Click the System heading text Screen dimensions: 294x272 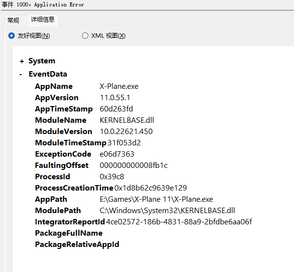tap(42, 61)
